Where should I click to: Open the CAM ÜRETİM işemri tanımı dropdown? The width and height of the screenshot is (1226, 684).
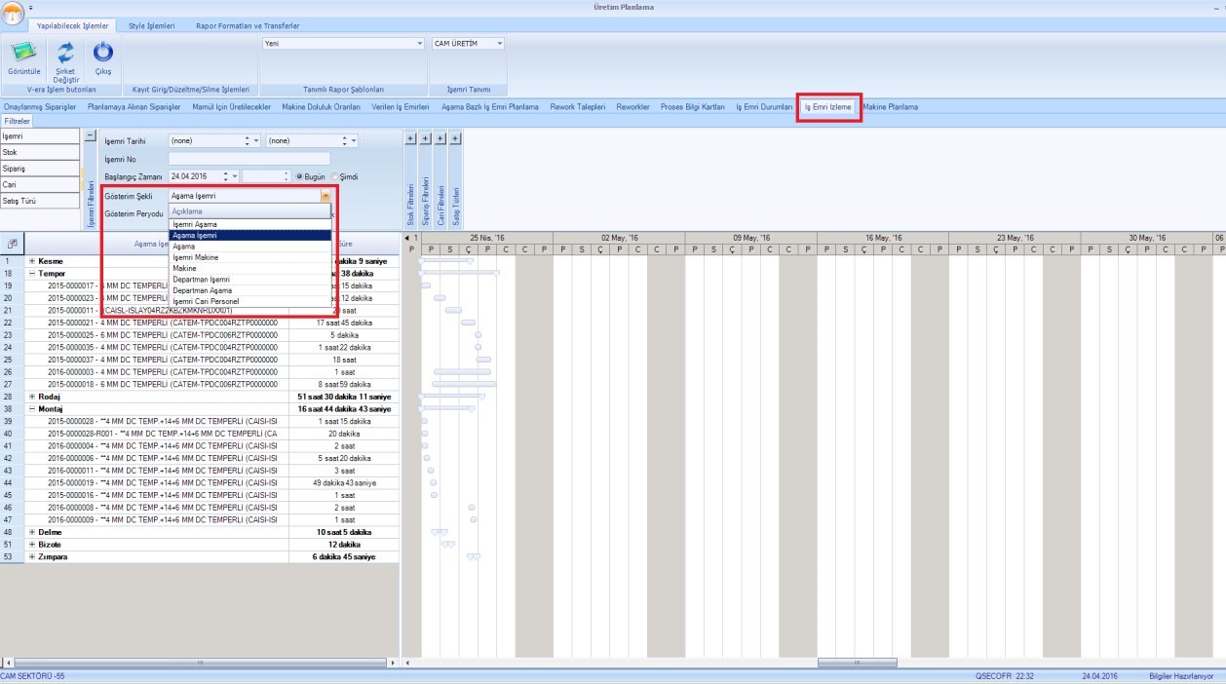pos(500,44)
